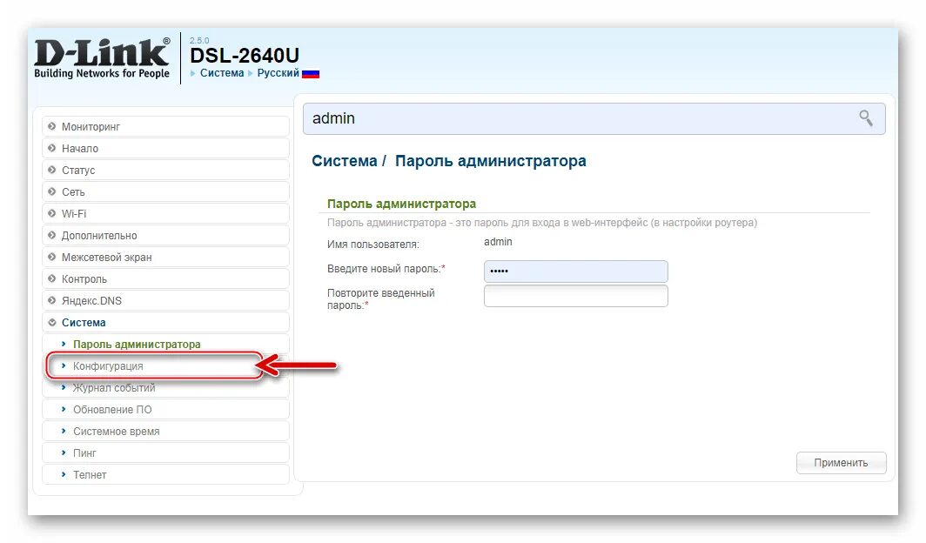Viewport: 926px width, 543px height.
Task: Select Система in the header breadcrumb
Action: coord(221,73)
